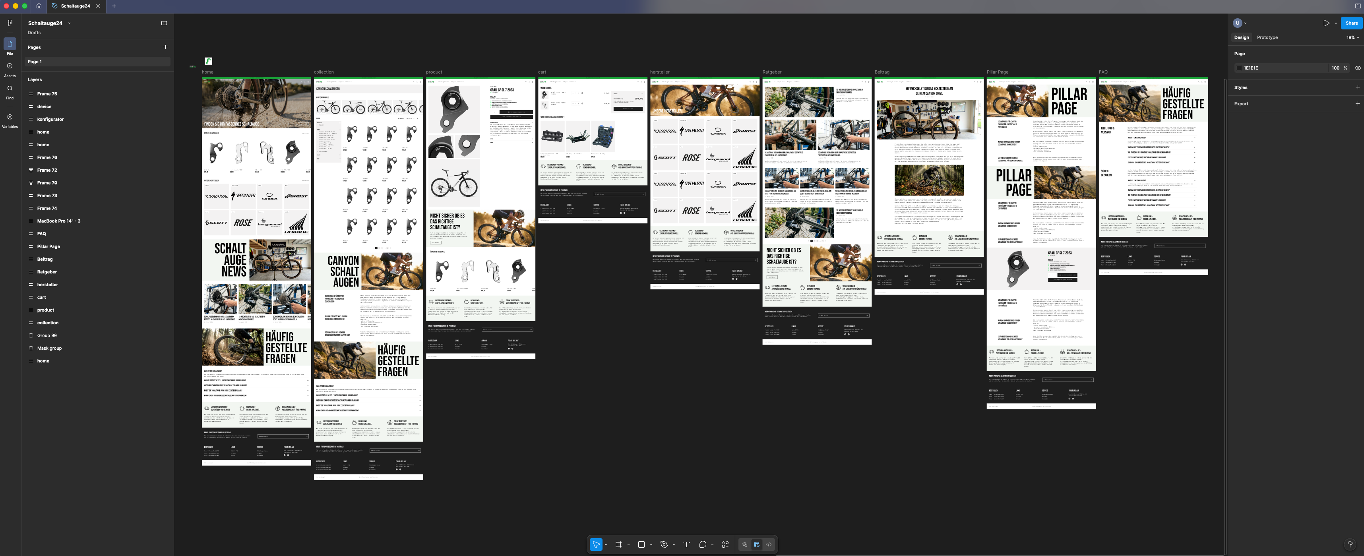Select the konfigurator layer in list

click(50, 119)
